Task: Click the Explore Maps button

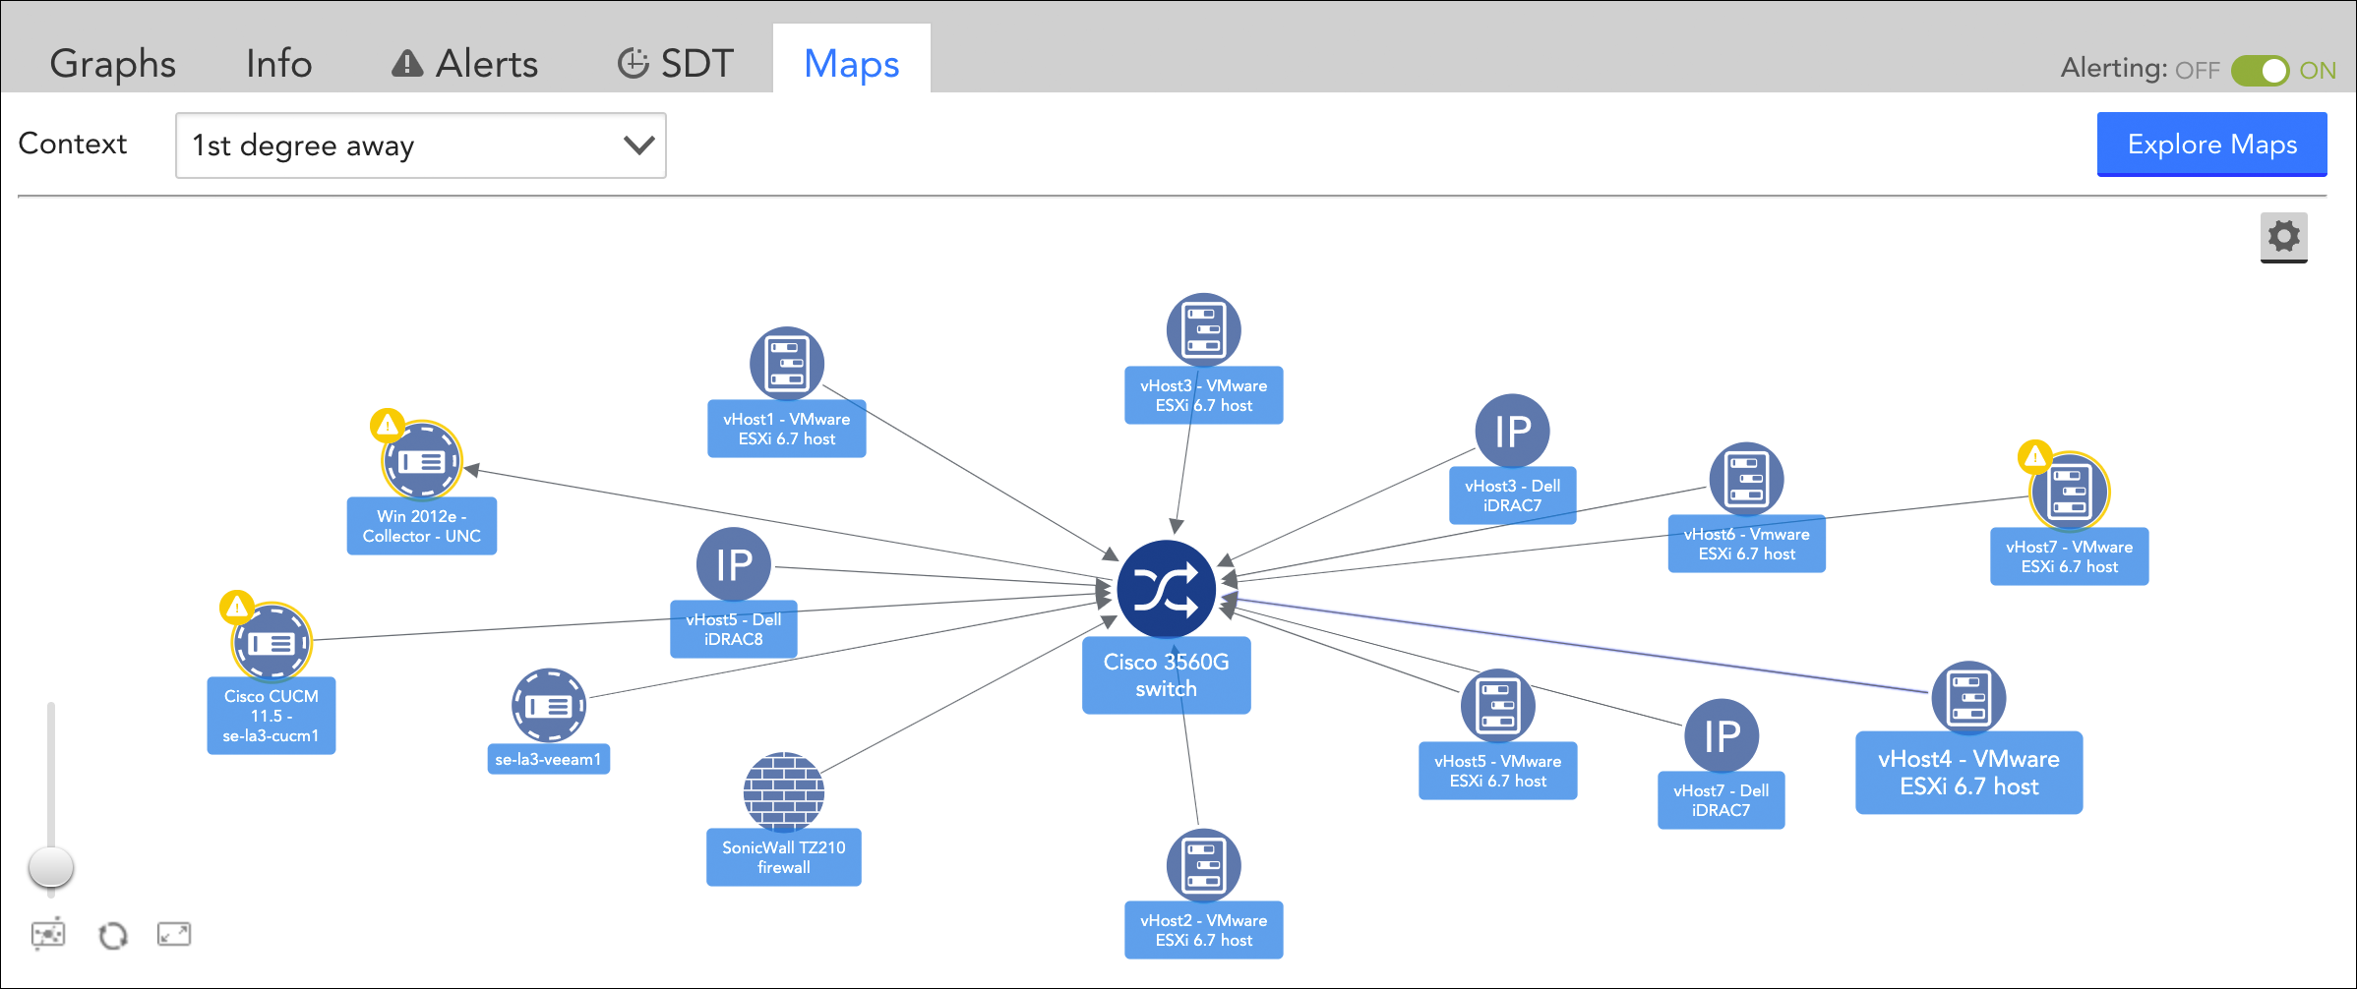Action: click(x=2212, y=145)
